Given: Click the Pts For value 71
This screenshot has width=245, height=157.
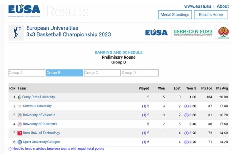Looking at the screenshot, I should pyautogui.click(x=210, y=142).
